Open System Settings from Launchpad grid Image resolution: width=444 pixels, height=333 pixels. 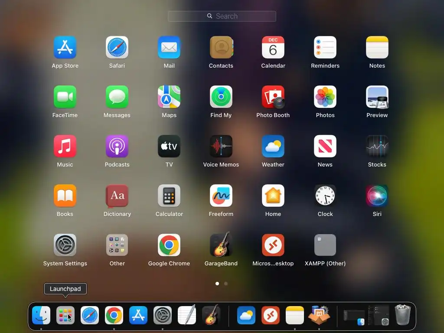coord(65,245)
